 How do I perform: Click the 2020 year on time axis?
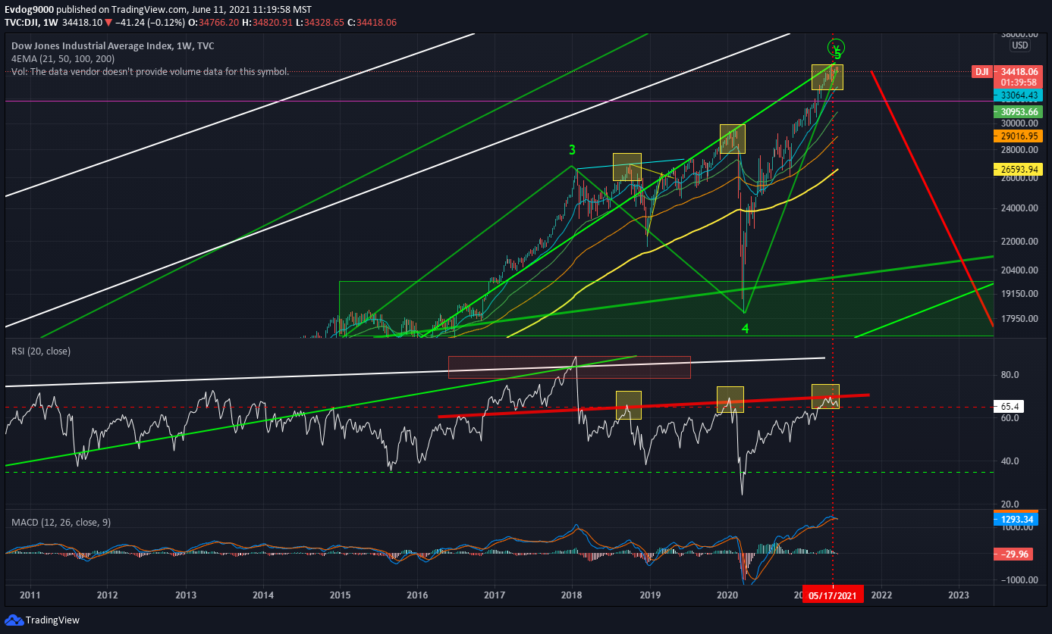pos(728,595)
